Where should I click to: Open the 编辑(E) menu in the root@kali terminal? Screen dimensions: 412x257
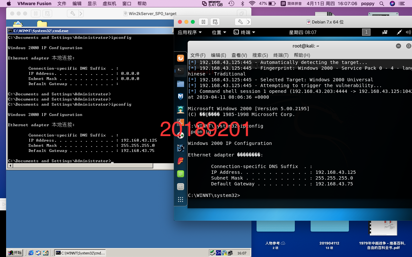tap(219, 55)
